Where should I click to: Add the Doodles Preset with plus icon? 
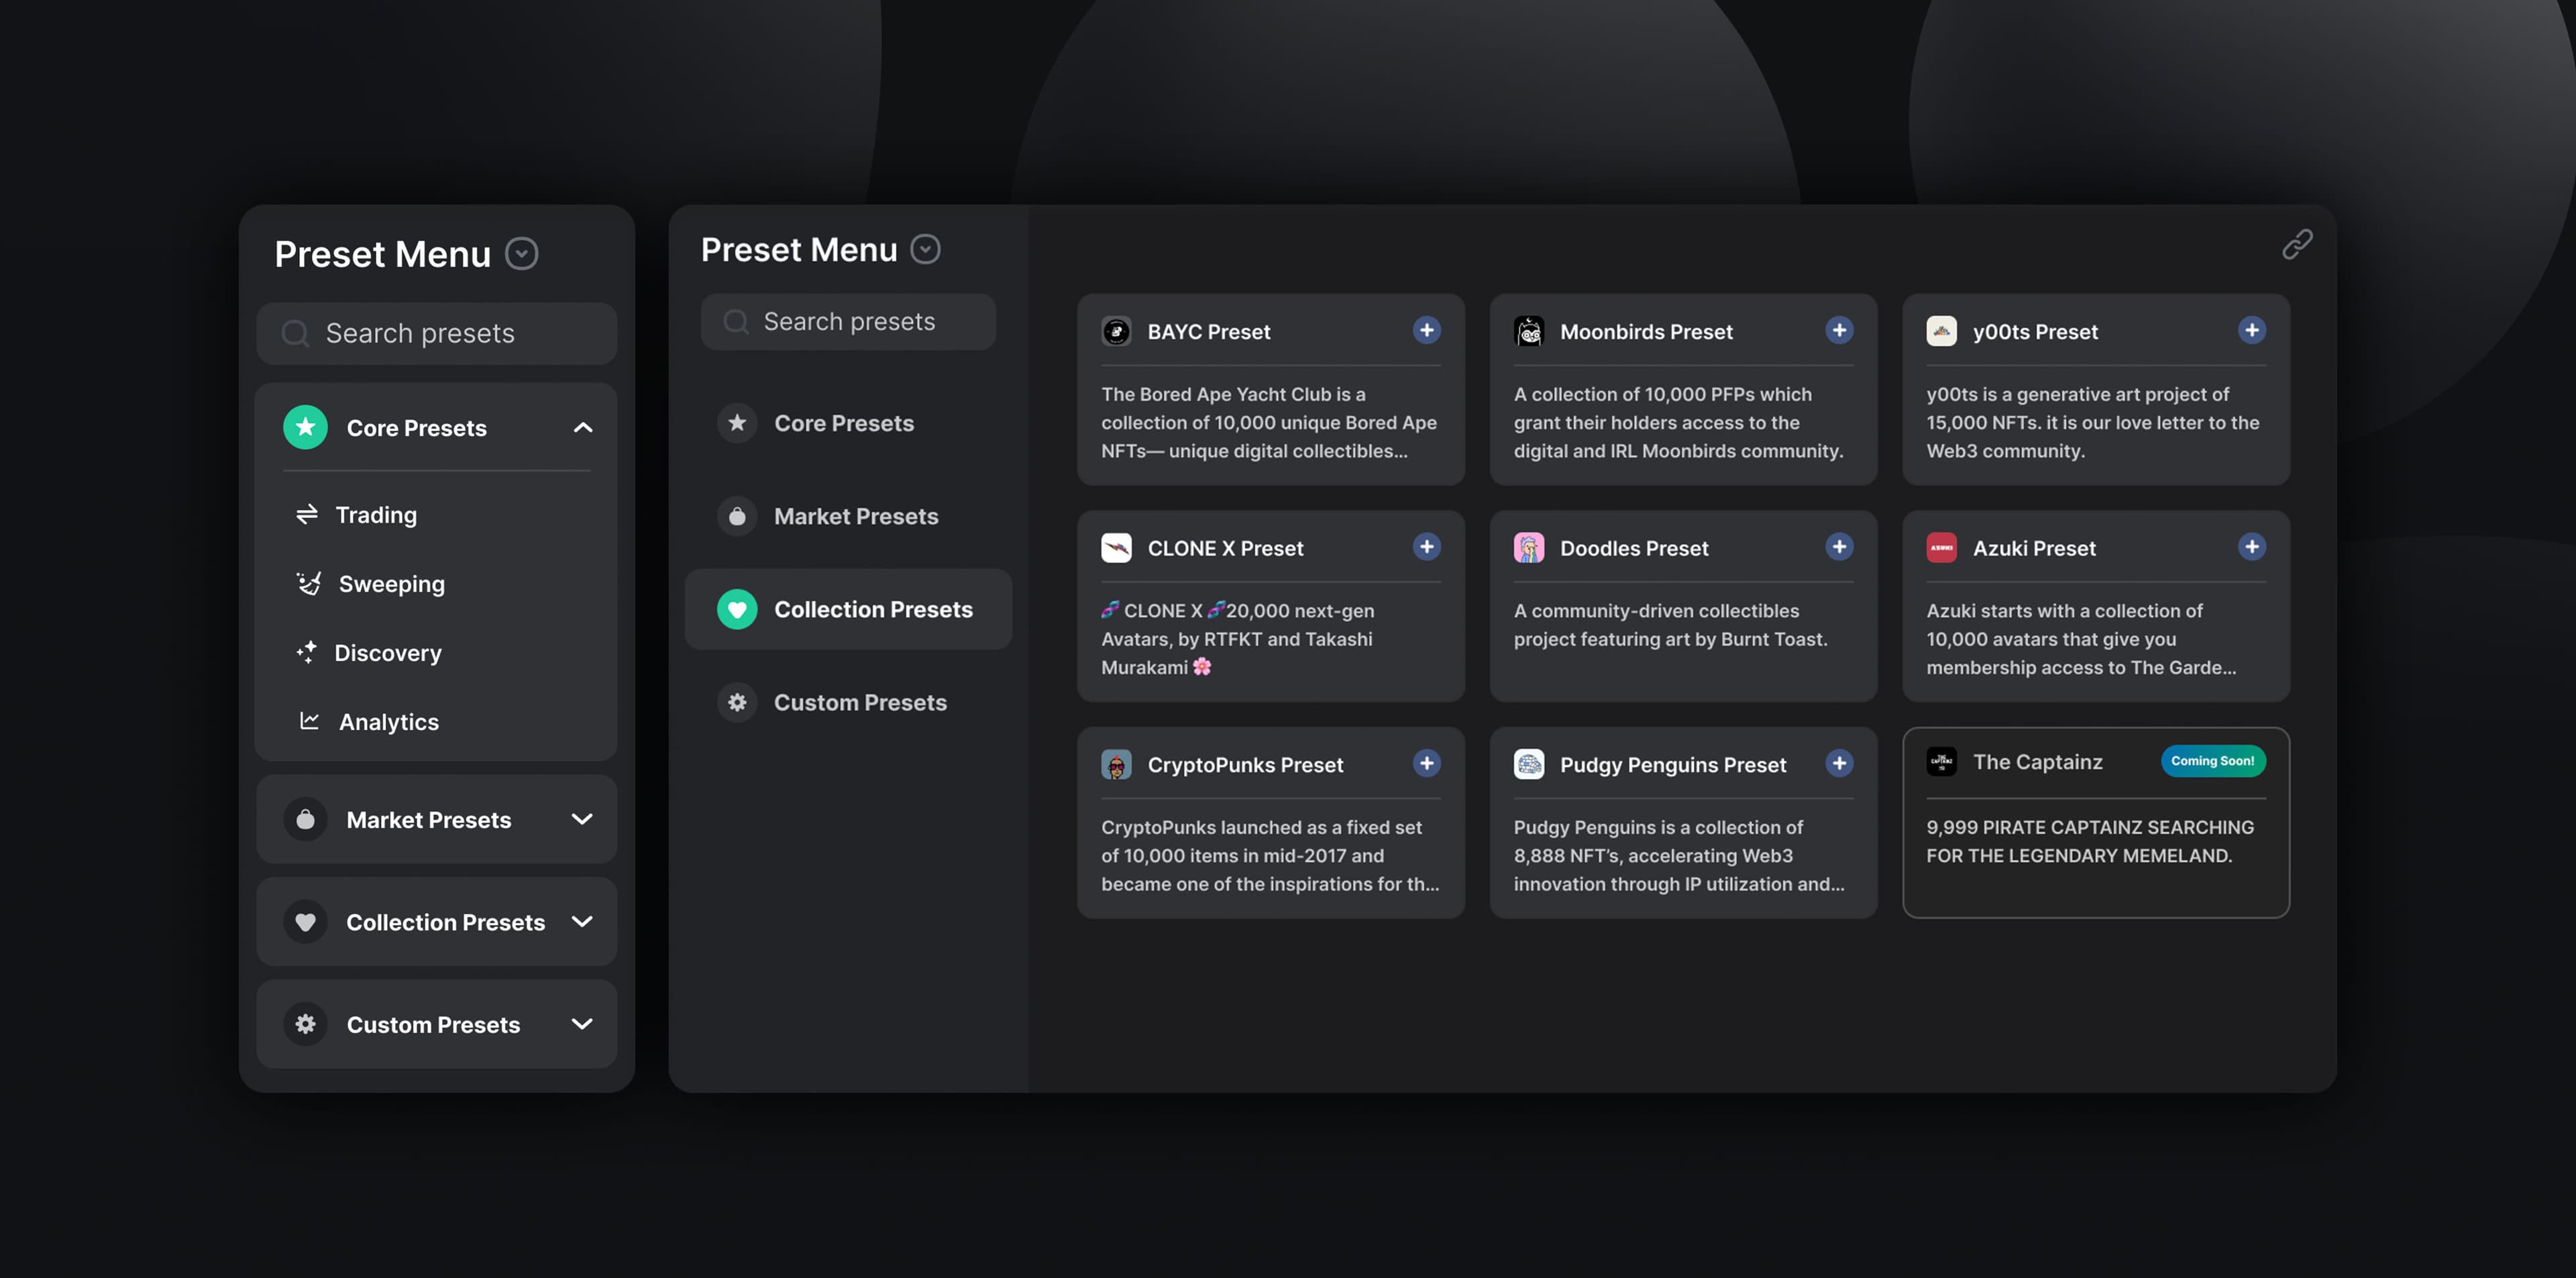[1839, 547]
